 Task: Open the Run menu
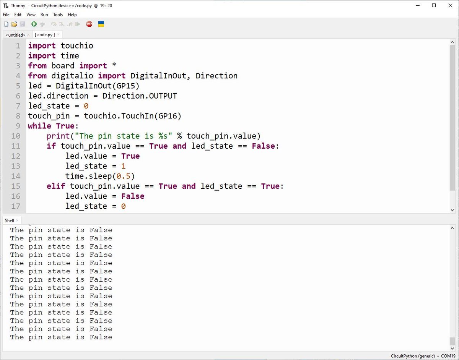click(x=44, y=15)
